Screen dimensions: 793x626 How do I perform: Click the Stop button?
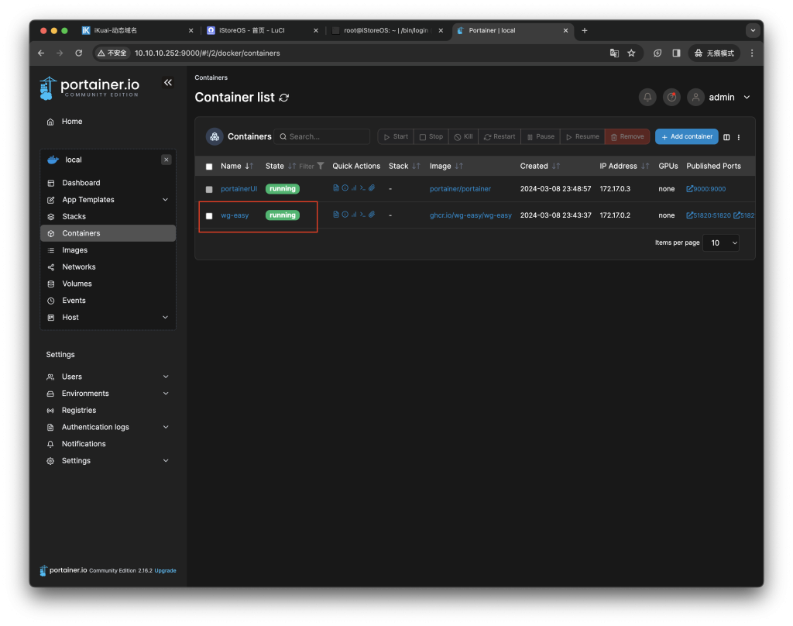(x=431, y=136)
